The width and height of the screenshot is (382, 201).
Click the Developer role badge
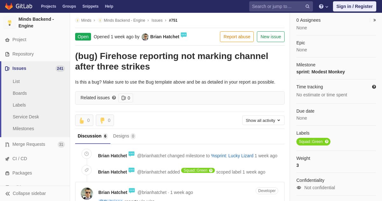point(267,191)
